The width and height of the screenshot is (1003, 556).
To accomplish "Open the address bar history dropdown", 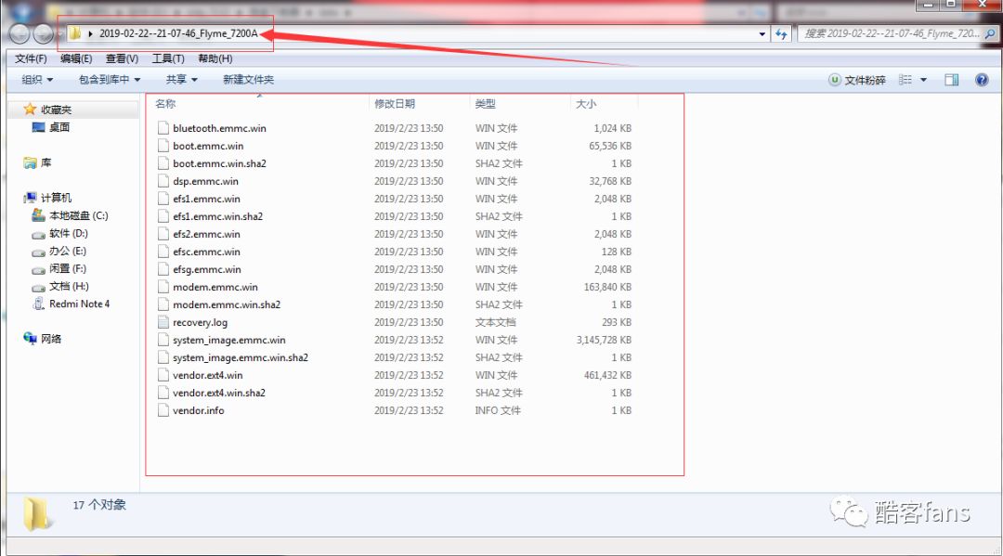I will coord(762,33).
